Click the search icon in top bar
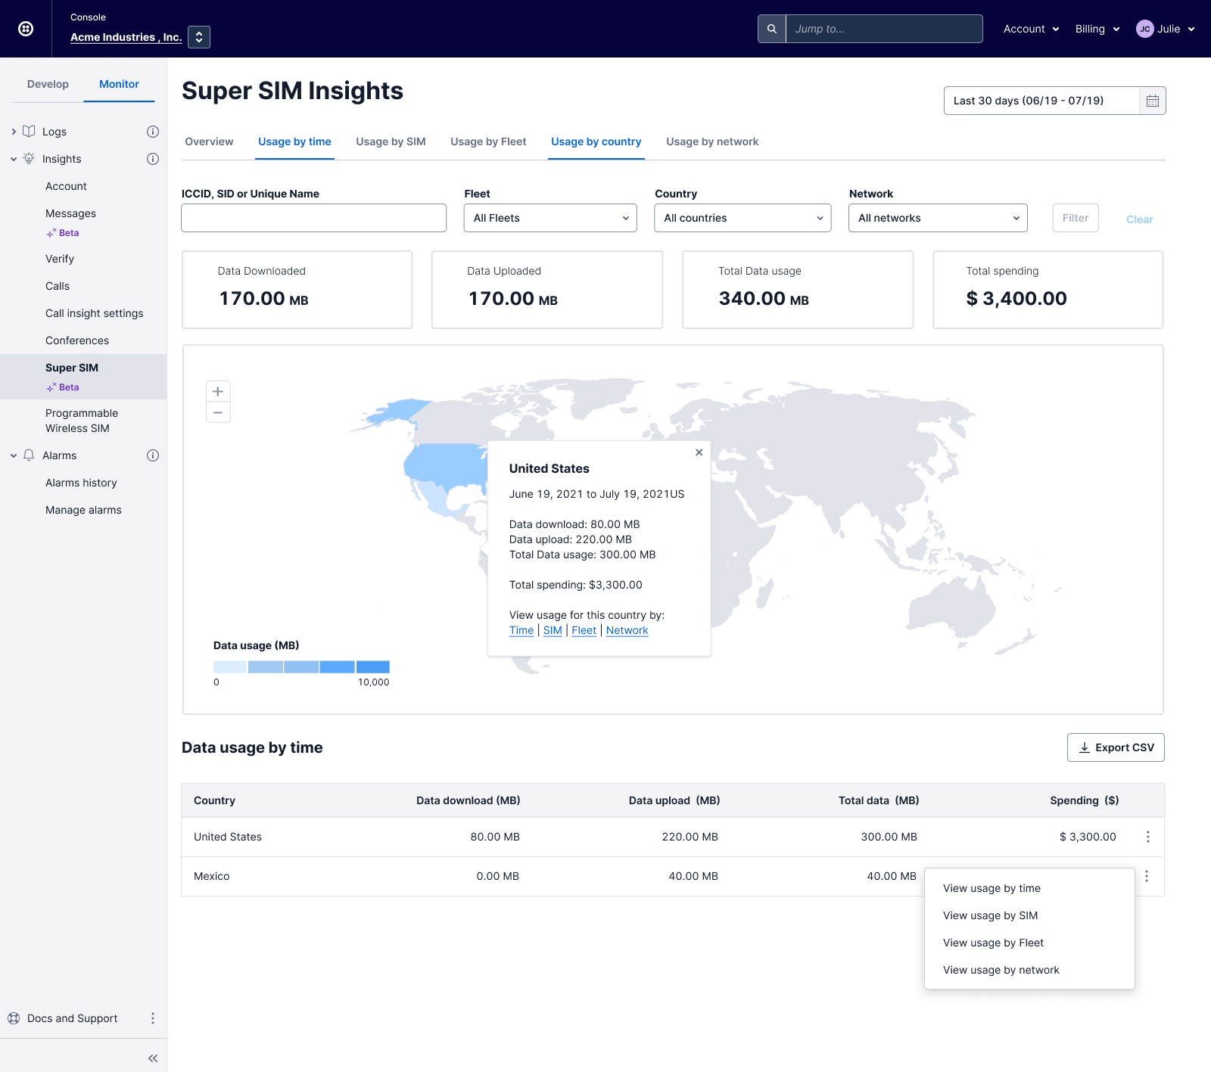 pyautogui.click(x=771, y=29)
